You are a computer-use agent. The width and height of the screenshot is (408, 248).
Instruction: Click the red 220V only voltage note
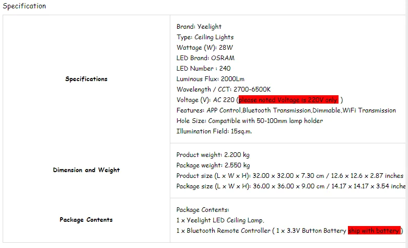coord(288,100)
